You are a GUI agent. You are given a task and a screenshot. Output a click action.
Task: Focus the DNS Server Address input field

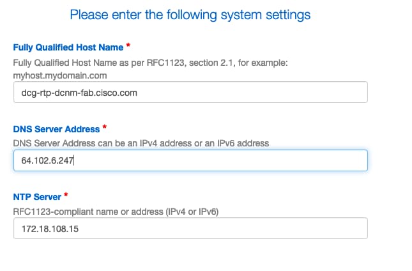tap(190, 160)
